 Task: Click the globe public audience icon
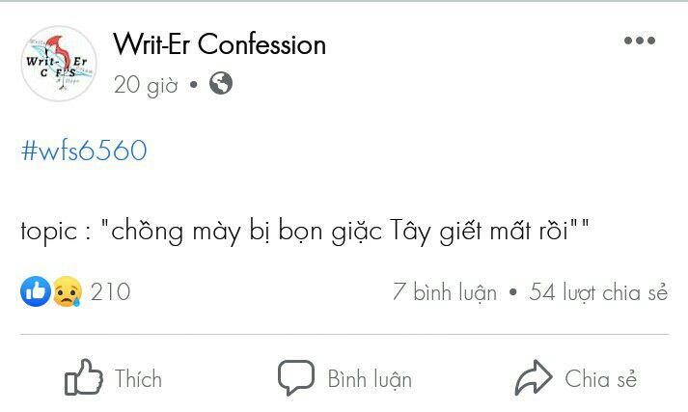[x=221, y=84]
